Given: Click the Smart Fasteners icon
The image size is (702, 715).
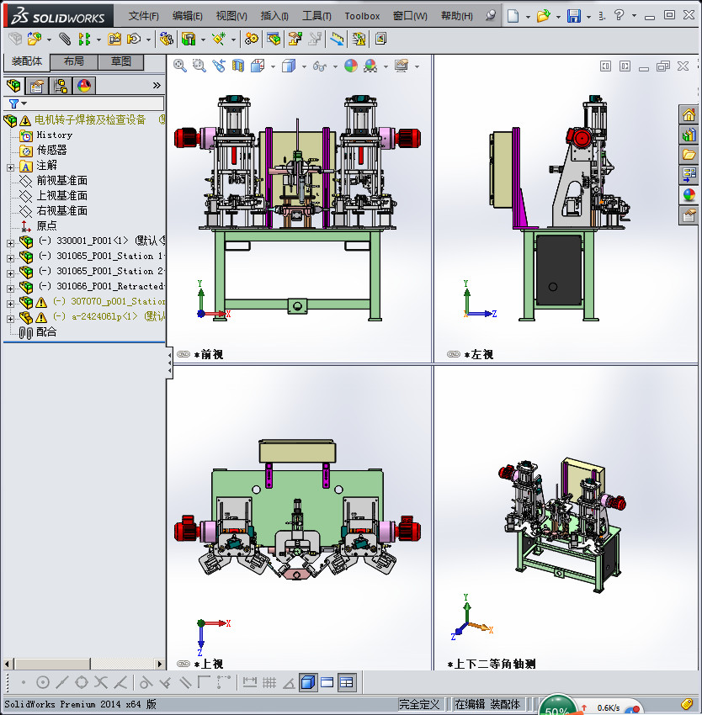Looking at the screenshot, I should (x=114, y=40).
